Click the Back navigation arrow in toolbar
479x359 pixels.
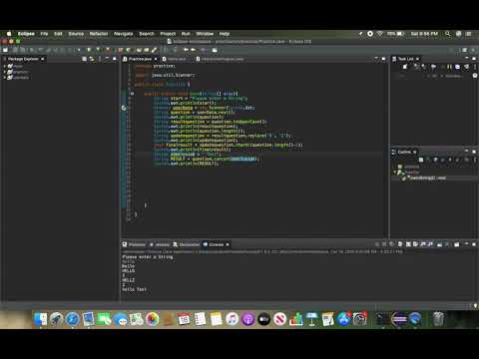(x=186, y=50)
